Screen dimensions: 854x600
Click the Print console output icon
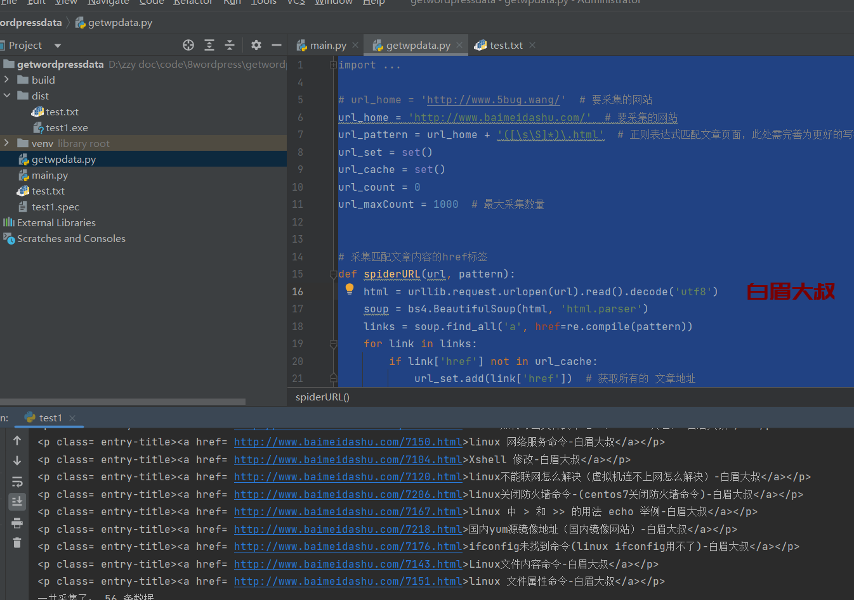click(17, 523)
